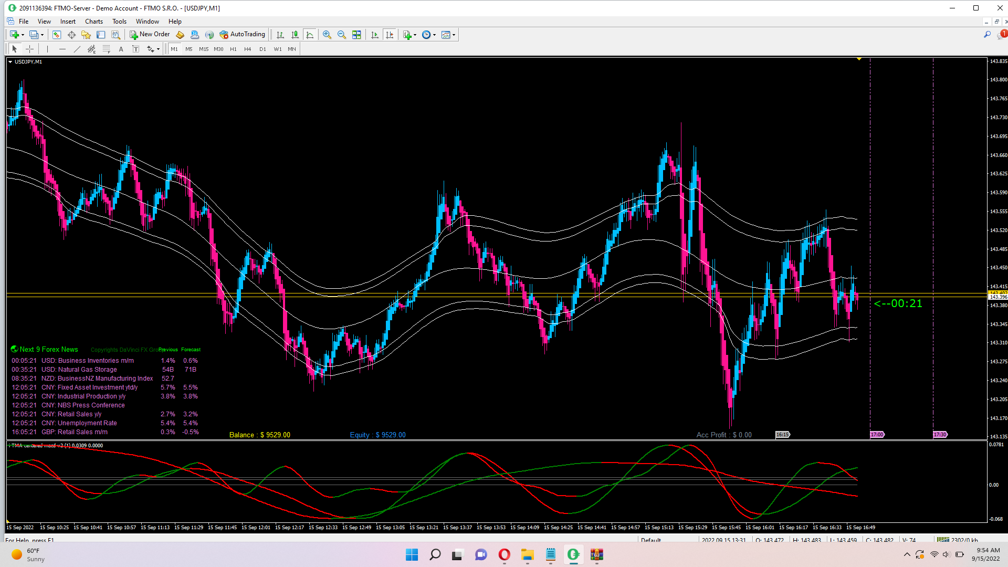Click the New Order button
This screenshot has width=1008, height=567.
150,35
